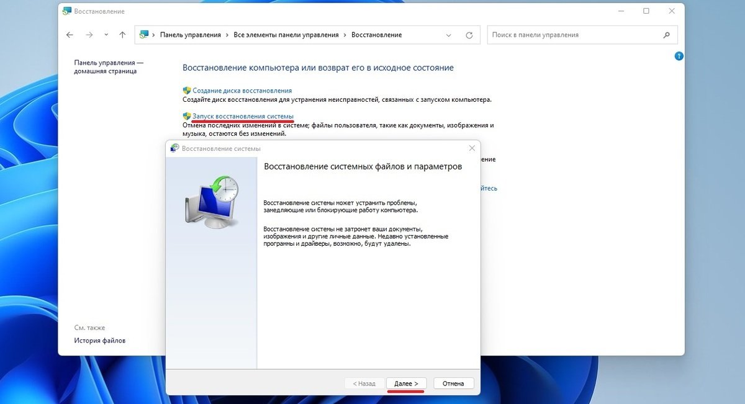Click the Forward arrow in Control Panel
745x404 pixels.
coord(89,35)
